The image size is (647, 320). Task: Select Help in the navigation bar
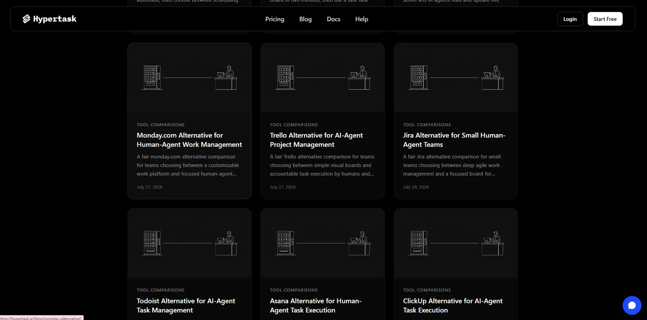coord(362,19)
